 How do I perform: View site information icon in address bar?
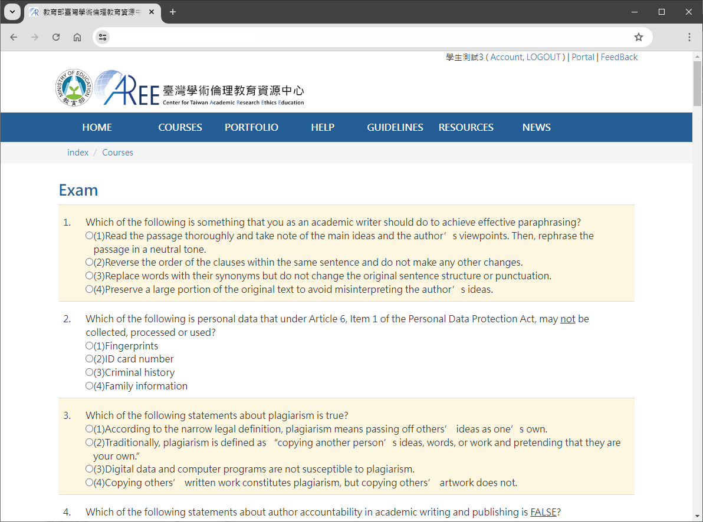click(103, 37)
